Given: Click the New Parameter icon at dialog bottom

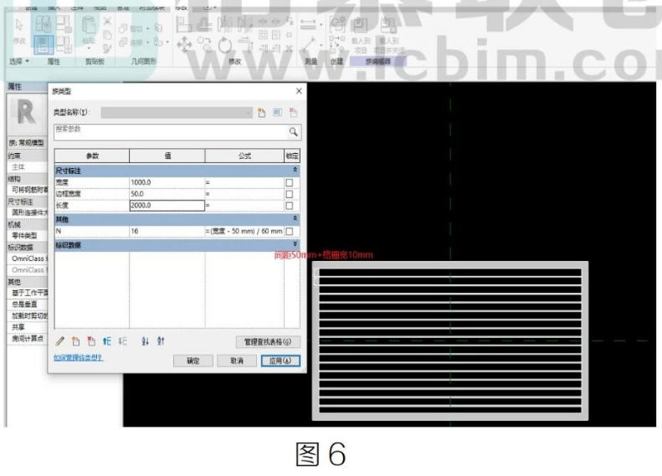Looking at the screenshot, I should [x=75, y=341].
